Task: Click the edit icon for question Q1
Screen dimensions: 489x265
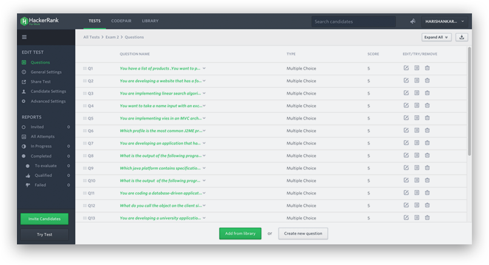Action: [406, 68]
